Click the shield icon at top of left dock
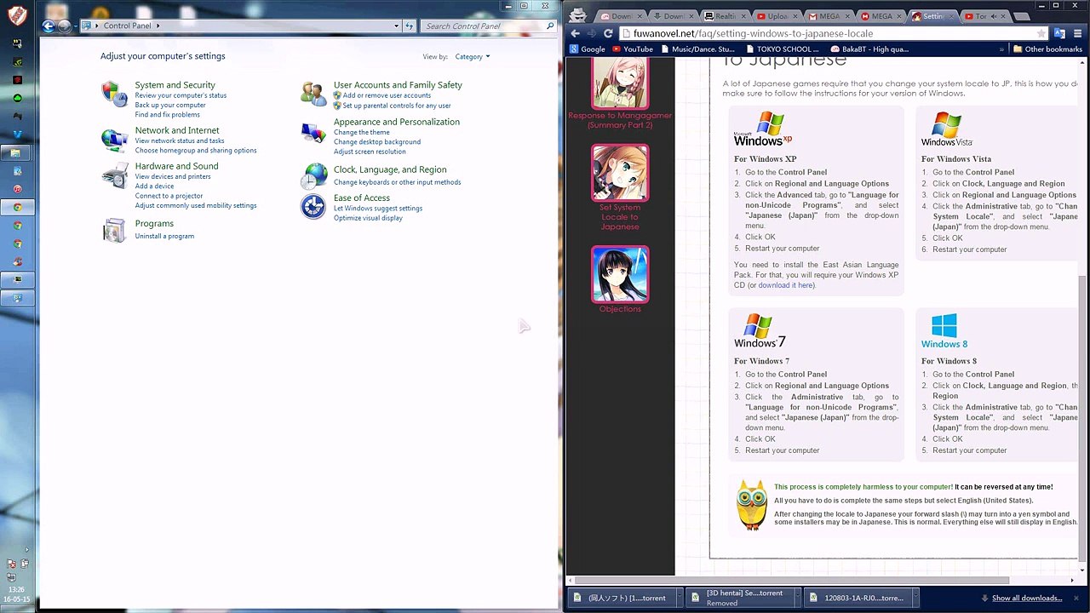Screen dimensions: 1090x613 coord(17,14)
